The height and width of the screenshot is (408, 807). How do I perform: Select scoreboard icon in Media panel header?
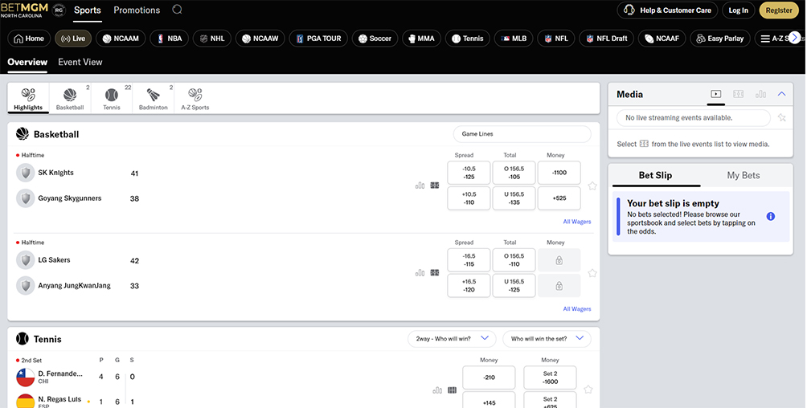[738, 94]
